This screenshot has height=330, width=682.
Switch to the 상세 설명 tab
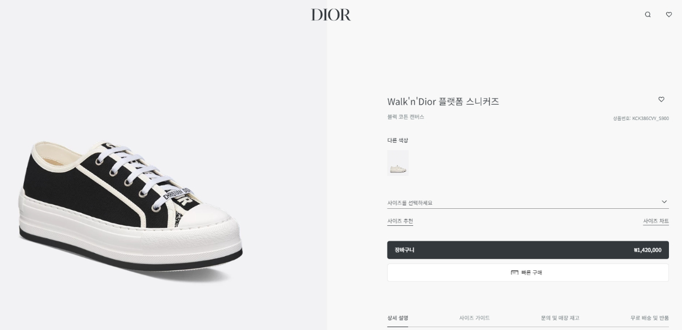click(398, 318)
